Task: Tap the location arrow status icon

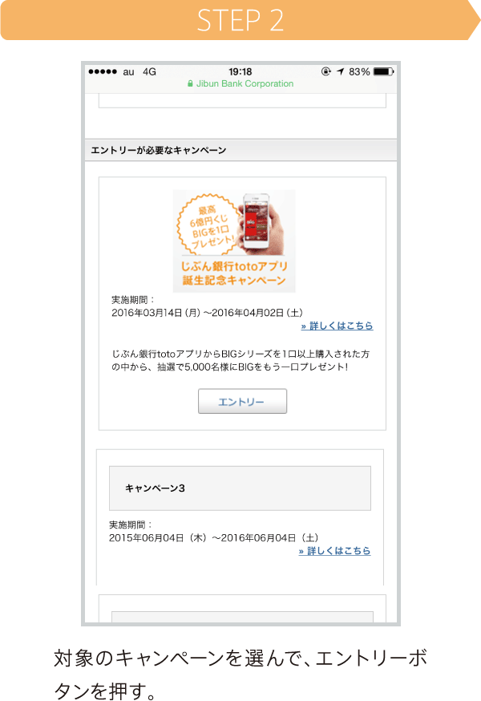Action: tap(341, 71)
